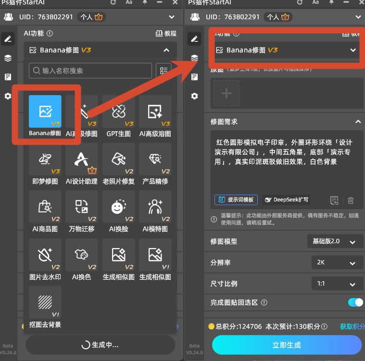Open the AI设计助理 tool
Viewport: 365px width, 361px height.
point(82,159)
